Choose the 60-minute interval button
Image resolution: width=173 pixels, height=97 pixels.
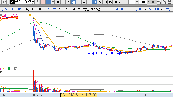click(125, 2)
